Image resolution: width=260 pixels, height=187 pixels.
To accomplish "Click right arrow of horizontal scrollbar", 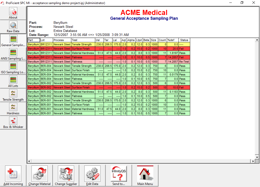I will coord(253,161).
